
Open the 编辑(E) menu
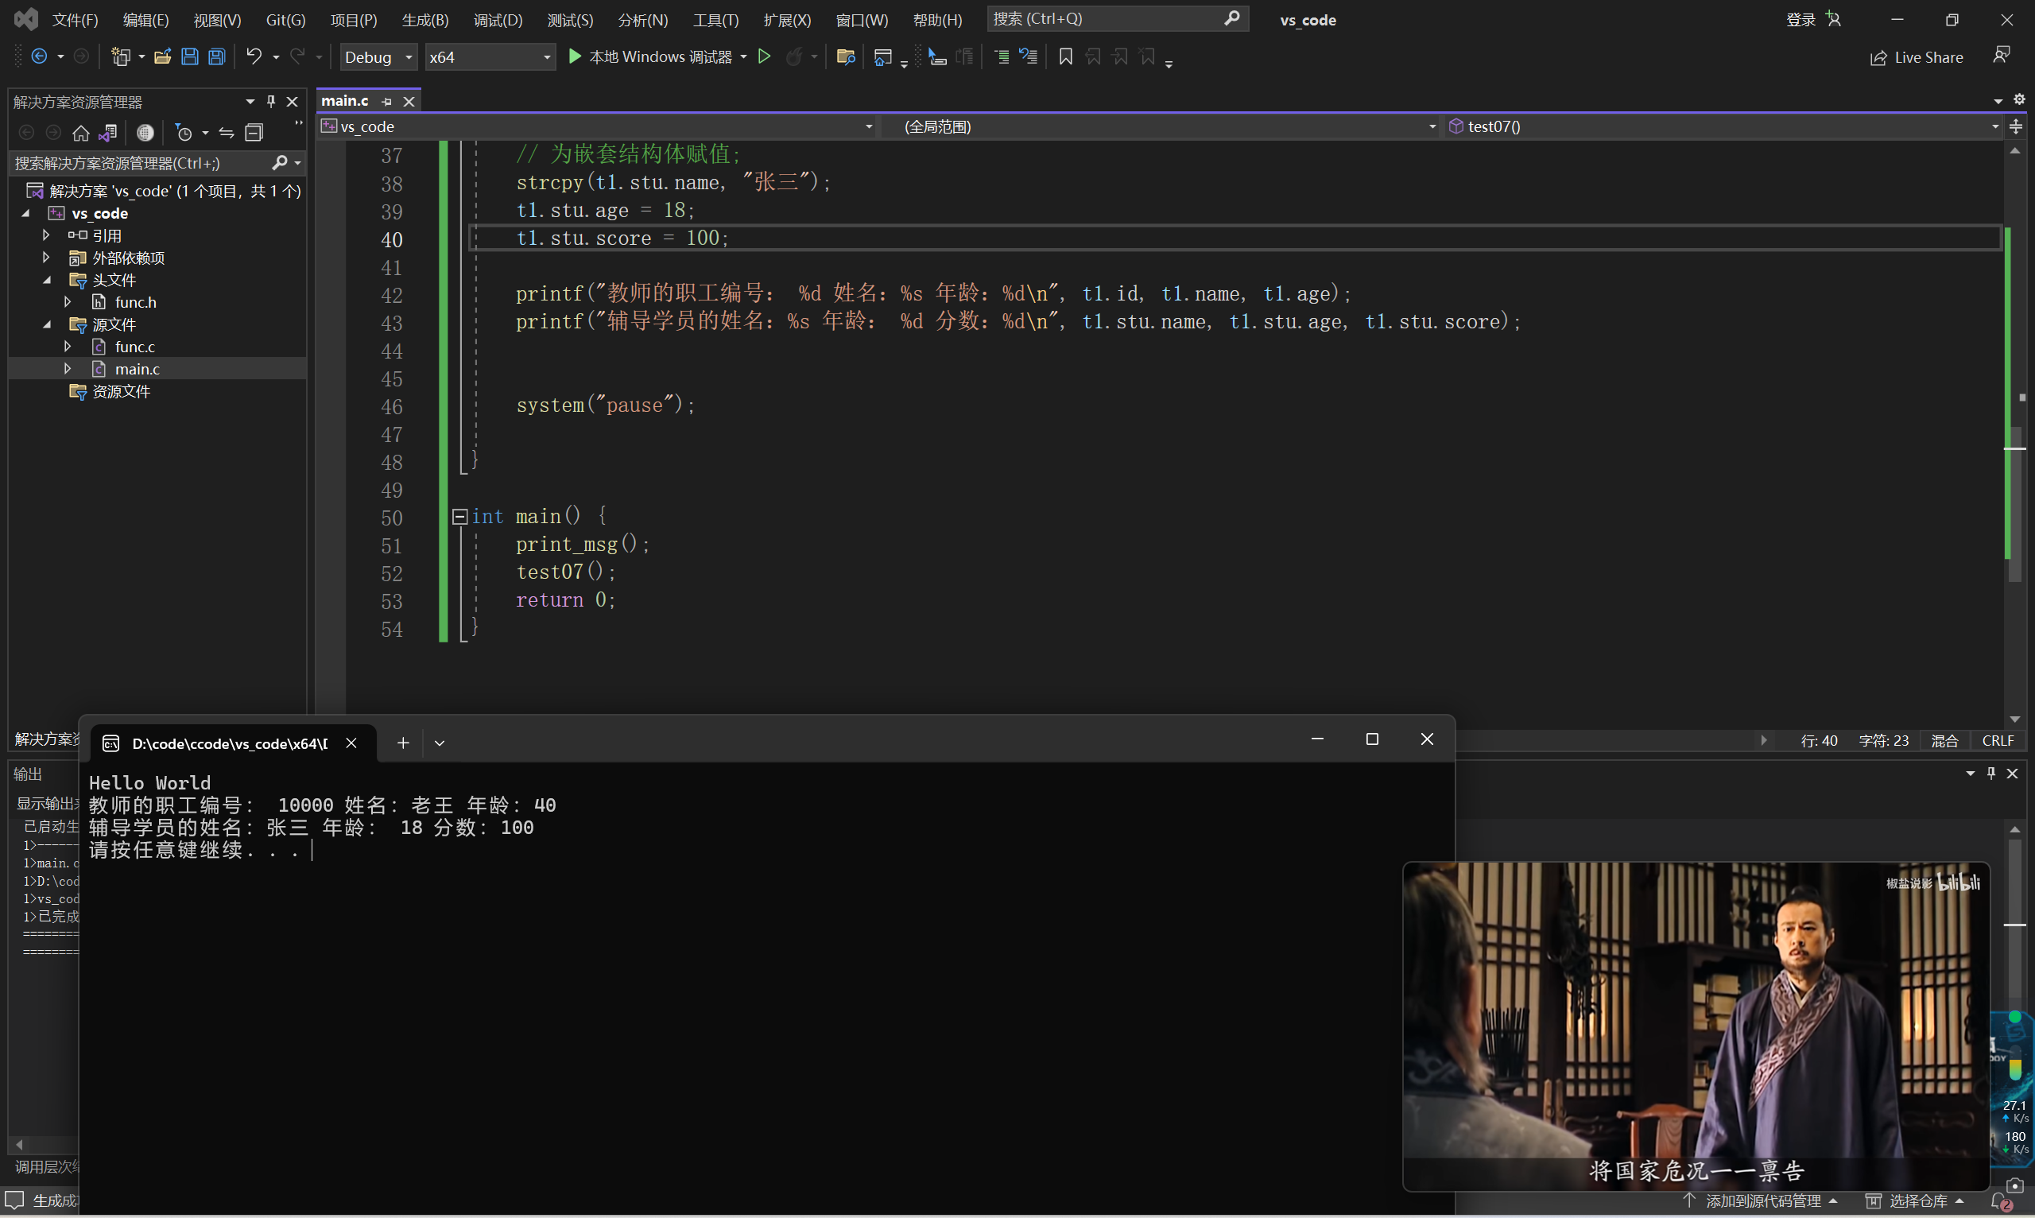[x=146, y=20]
